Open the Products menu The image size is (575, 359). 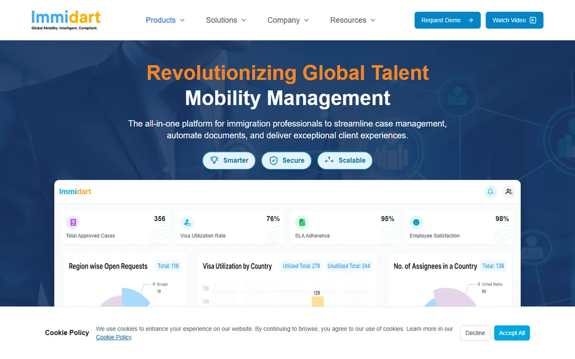click(x=165, y=20)
